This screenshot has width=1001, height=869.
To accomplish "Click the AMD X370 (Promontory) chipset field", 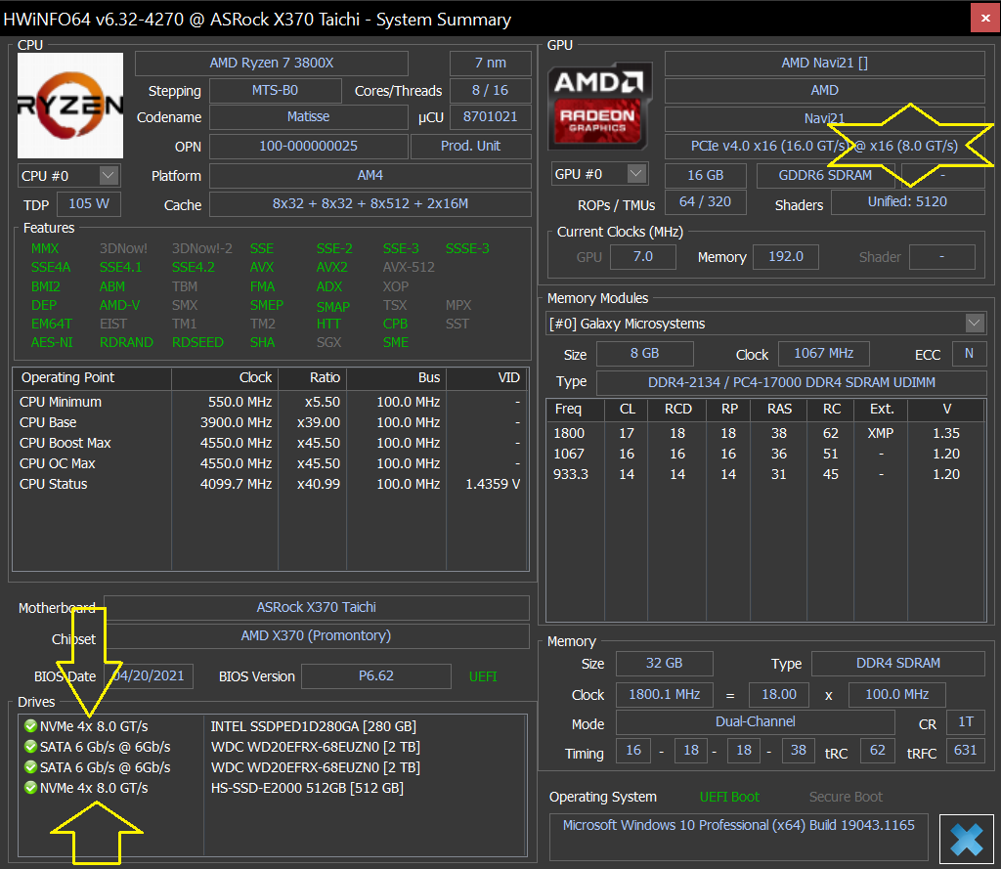I will [x=317, y=636].
